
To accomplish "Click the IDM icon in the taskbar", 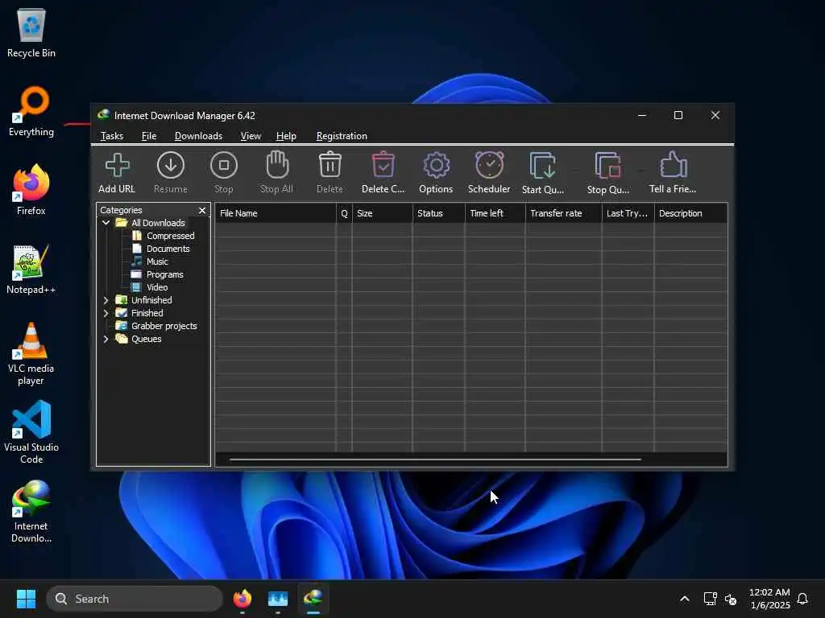I will tap(313, 599).
